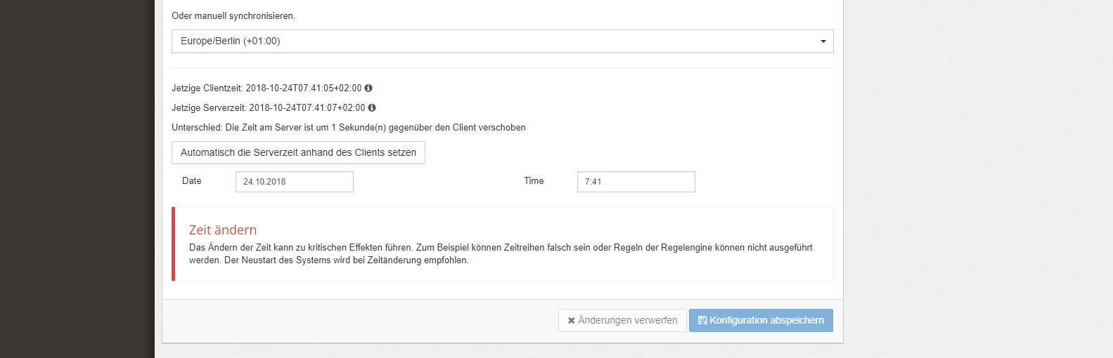
Task: Open the Europe/Berlin timezone dropdown
Action: (502, 41)
